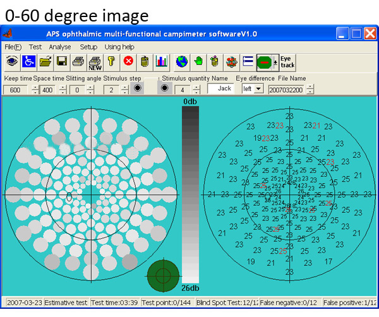Screen dimensions: 379x317
Task: Click the Name field containing Jack
Action: (220, 88)
